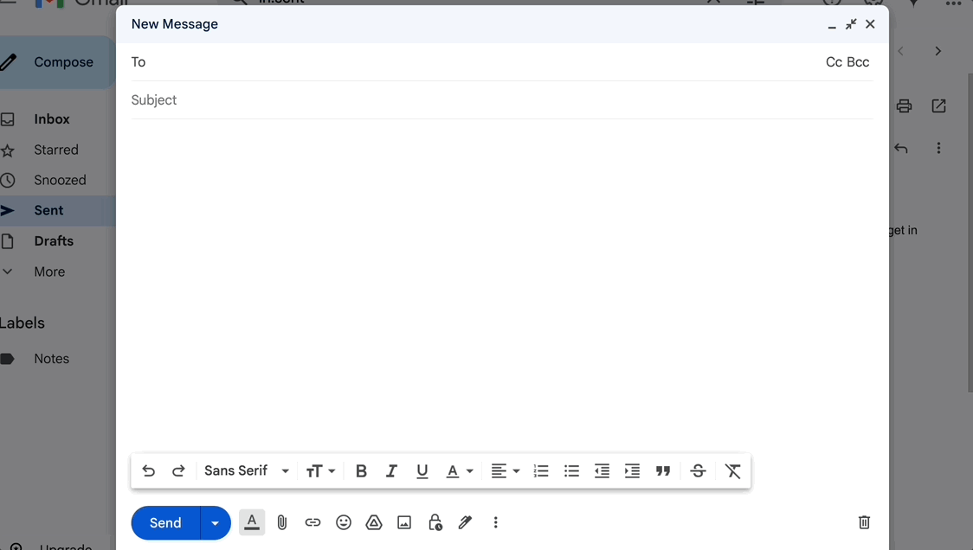Screen dimensions: 973x550
Task: Open the text alignment dropdown
Action: pyautogui.click(x=506, y=471)
